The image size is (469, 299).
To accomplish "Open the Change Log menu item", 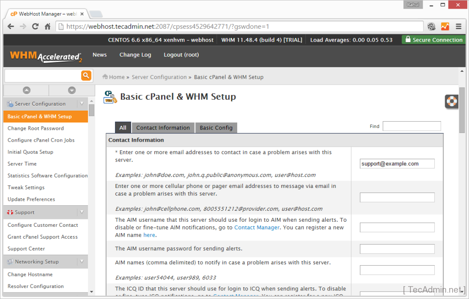I will tap(135, 55).
